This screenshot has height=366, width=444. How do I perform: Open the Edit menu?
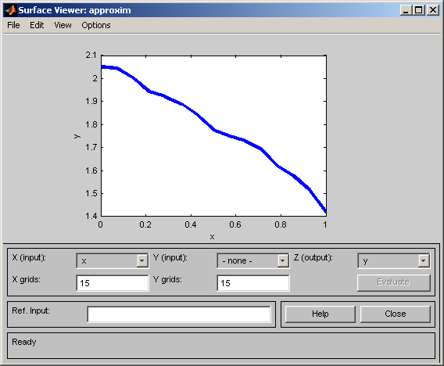click(x=37, y=25)
